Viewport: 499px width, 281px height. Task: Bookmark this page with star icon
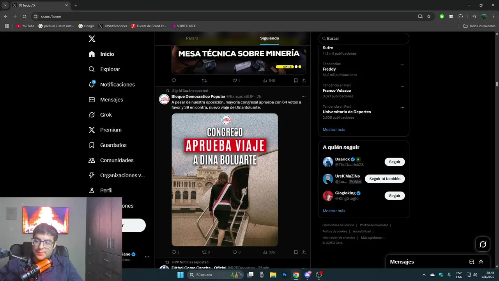click(429, 16)
